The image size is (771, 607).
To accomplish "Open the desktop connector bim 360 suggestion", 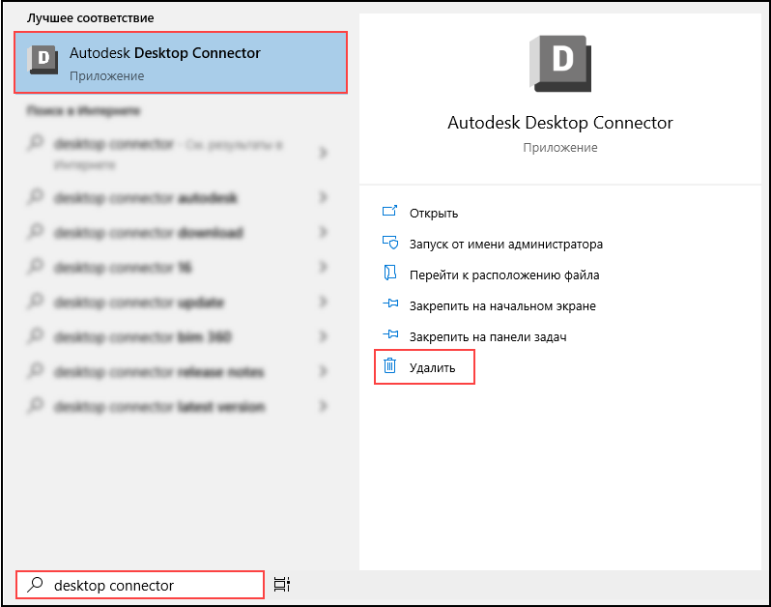I will click(179, 336).
